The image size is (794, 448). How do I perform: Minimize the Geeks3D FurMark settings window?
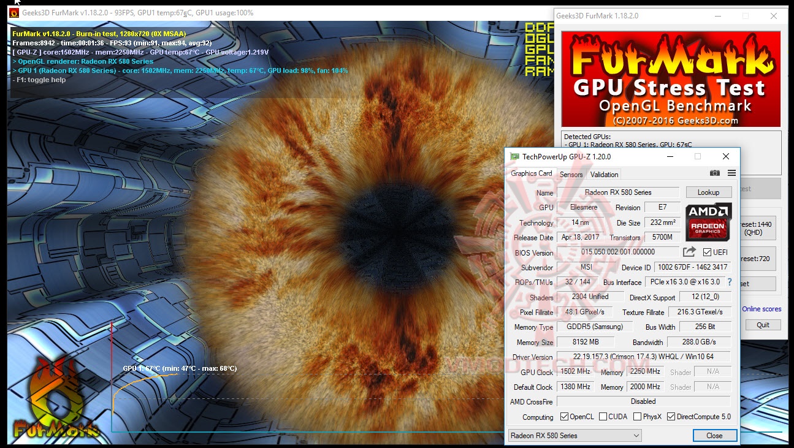(717, 16)
